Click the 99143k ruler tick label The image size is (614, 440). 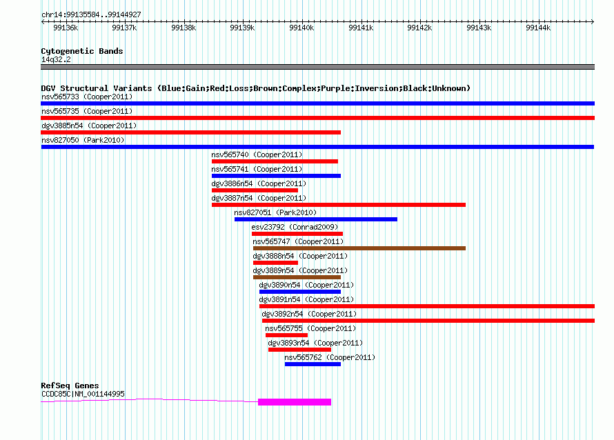tap(479, 28)
